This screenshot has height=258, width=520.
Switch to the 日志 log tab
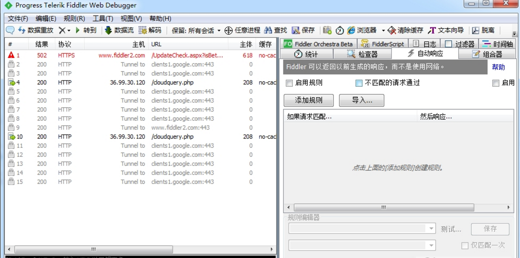coord(425,44)
